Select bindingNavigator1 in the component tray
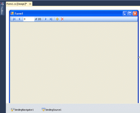 click(22, 110)
